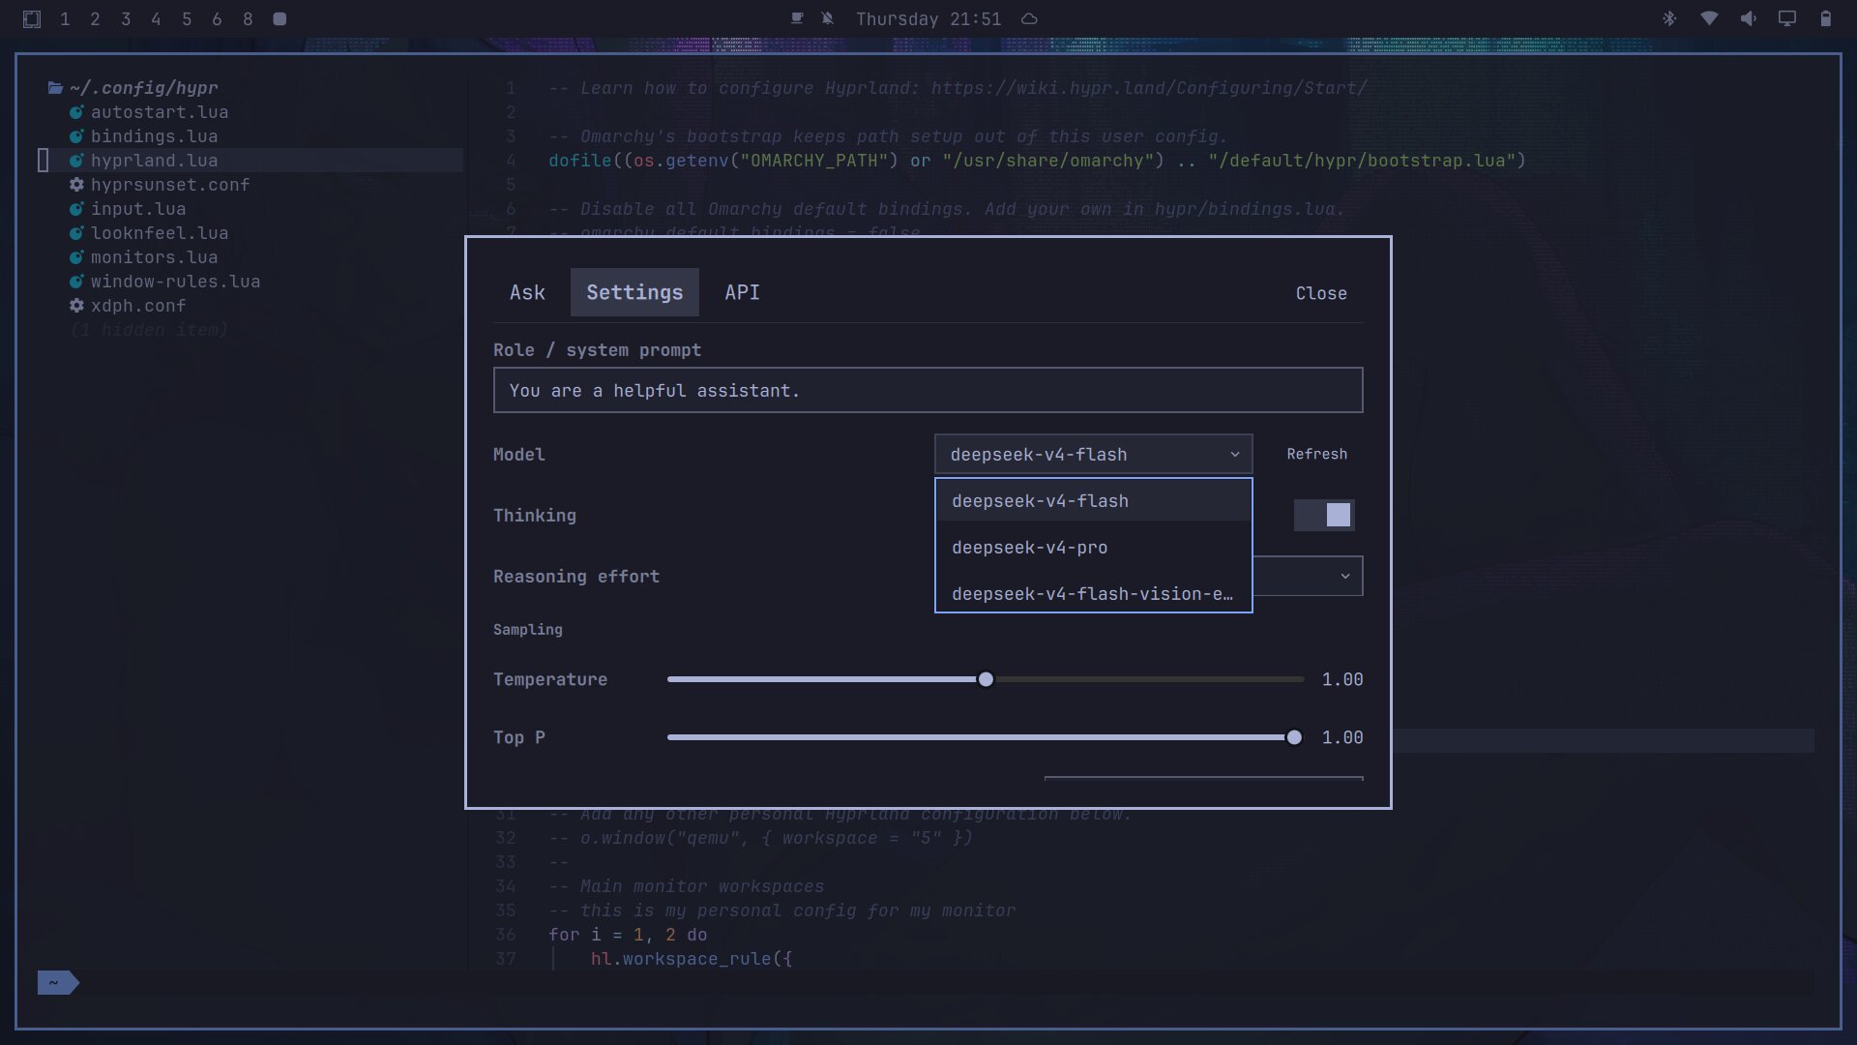The width and height of the screenshot is (1857, 1045).
Task: Open the Reasoning effort dropdown
Action: pyautogui.click(x=1308, y=576)
